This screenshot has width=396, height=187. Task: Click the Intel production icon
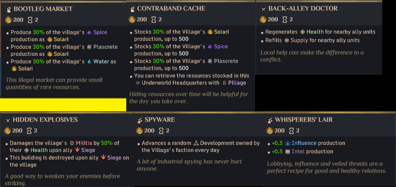[287, 152]
